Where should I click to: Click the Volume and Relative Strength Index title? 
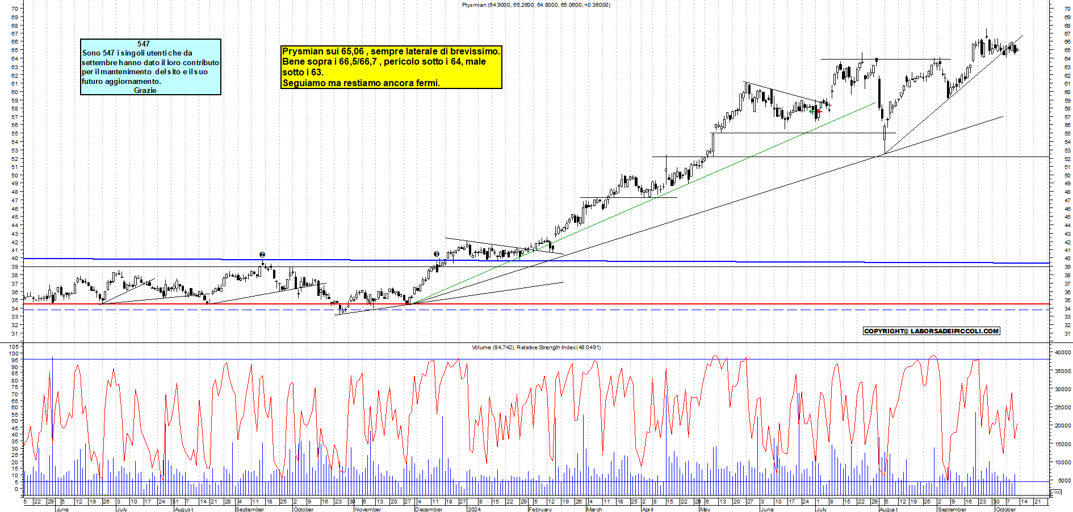[x=536, y=347]
